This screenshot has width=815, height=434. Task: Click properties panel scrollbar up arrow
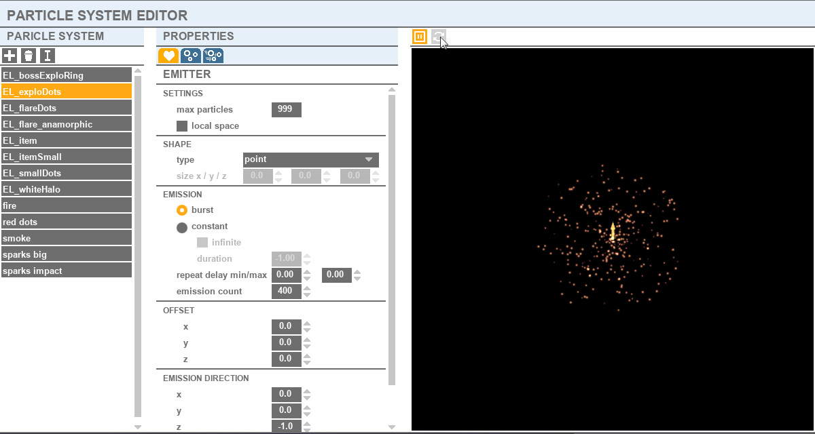pyautogui.click(x=391, y=90)
